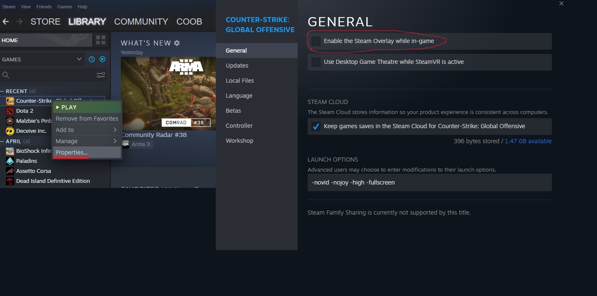Click the 1.47 GB available link
Image resolution: width=597 pixels, height=296 pixels.
pos(528,141)
